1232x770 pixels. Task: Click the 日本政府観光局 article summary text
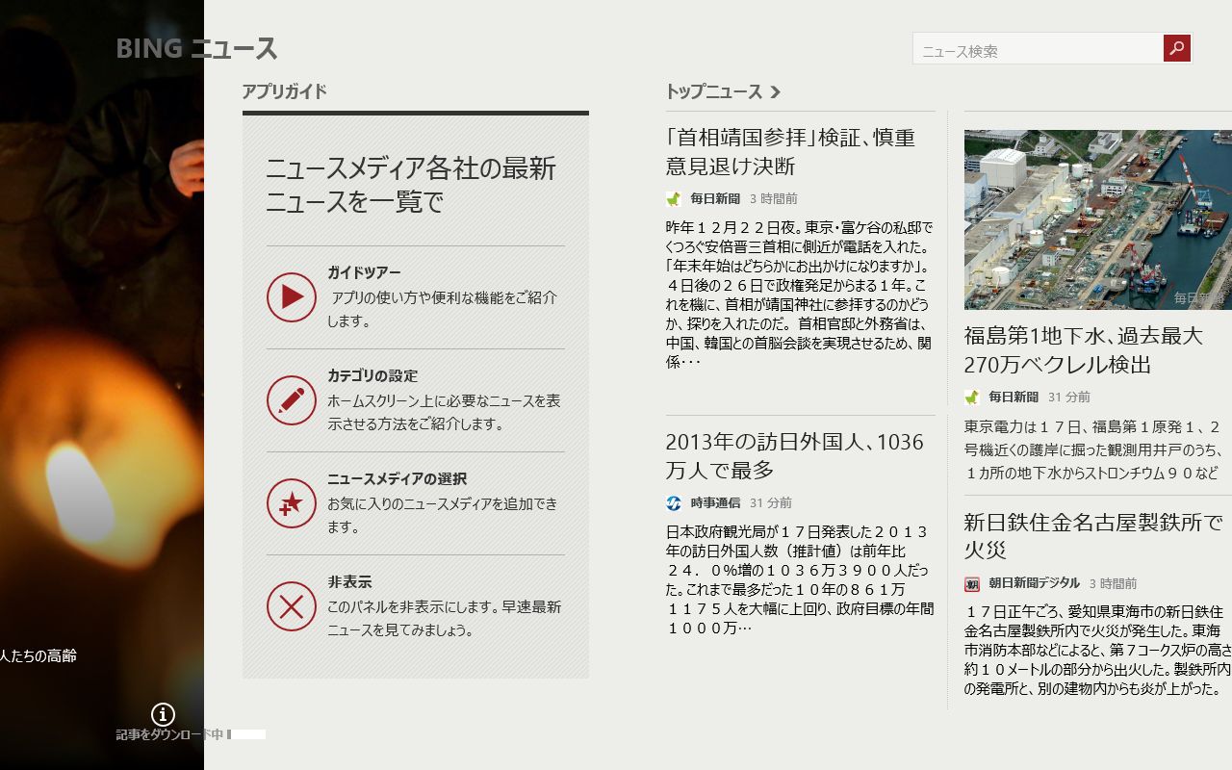[799, 579]
